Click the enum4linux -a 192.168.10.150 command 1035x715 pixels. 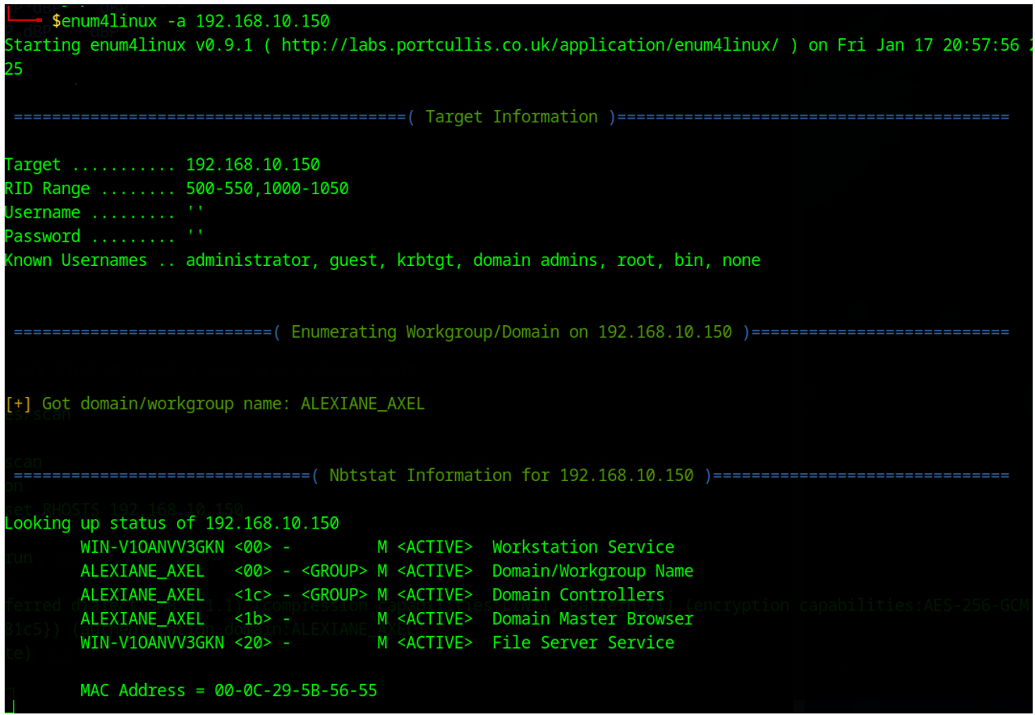coord(195,21)
